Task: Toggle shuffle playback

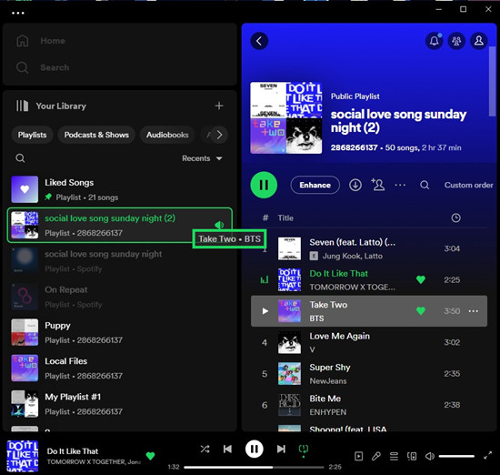Action: click(205, 450)
